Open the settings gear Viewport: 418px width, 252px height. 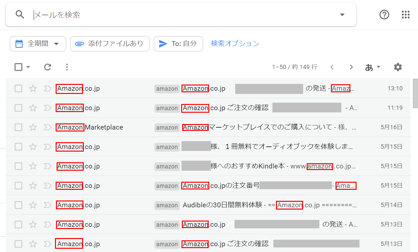[x=398, y=67]
